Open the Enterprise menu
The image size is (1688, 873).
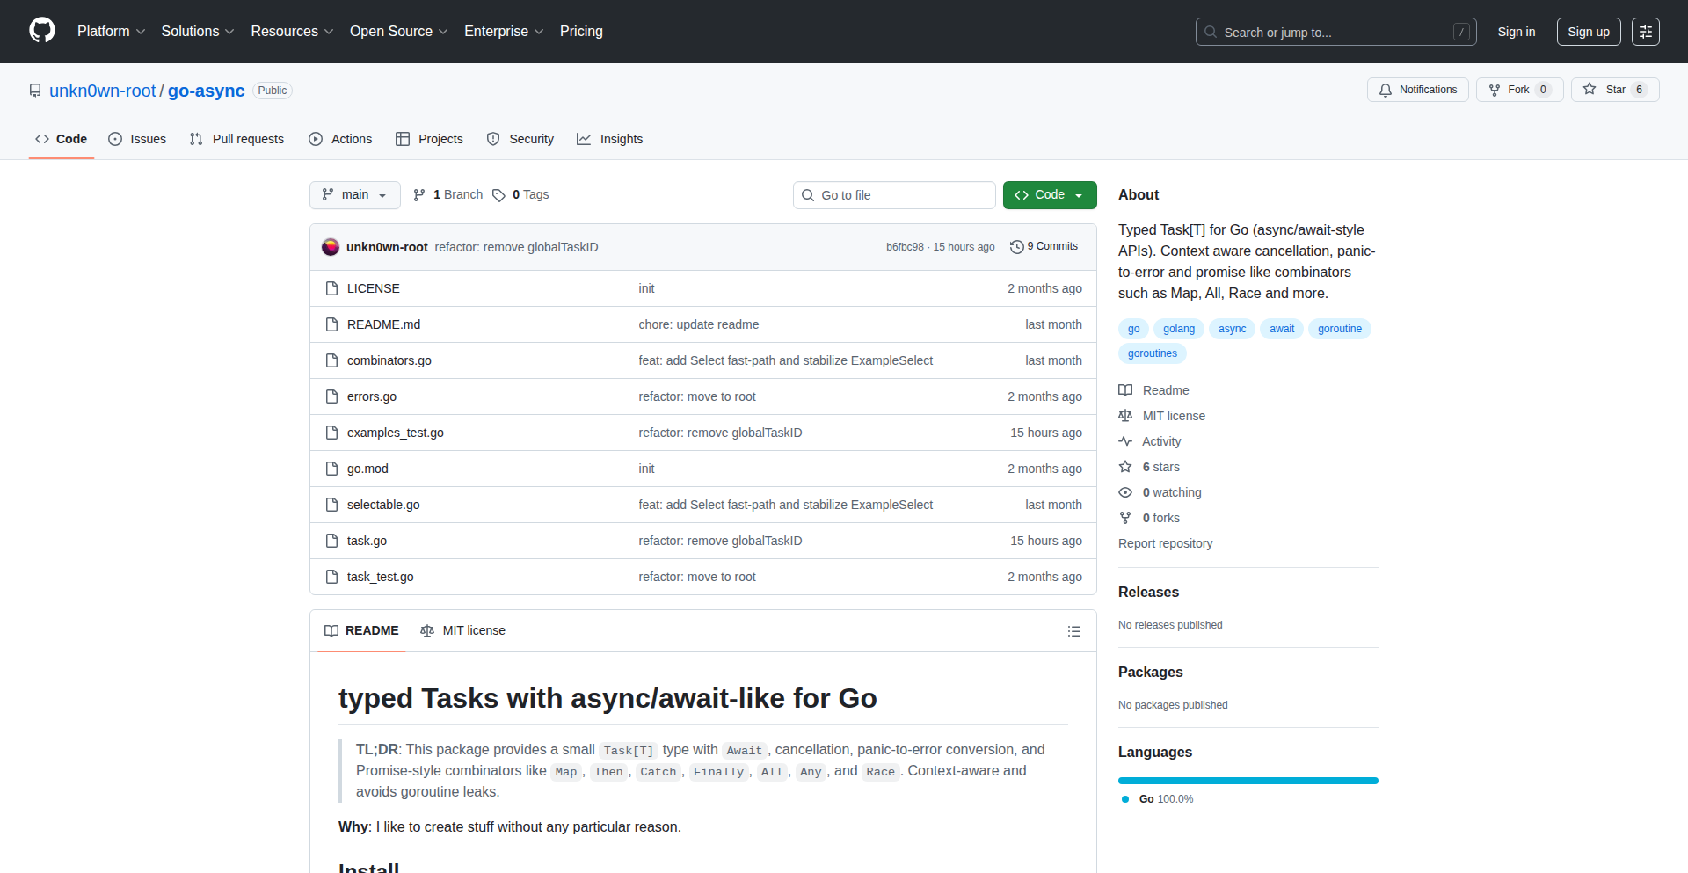tap(503, 31)
